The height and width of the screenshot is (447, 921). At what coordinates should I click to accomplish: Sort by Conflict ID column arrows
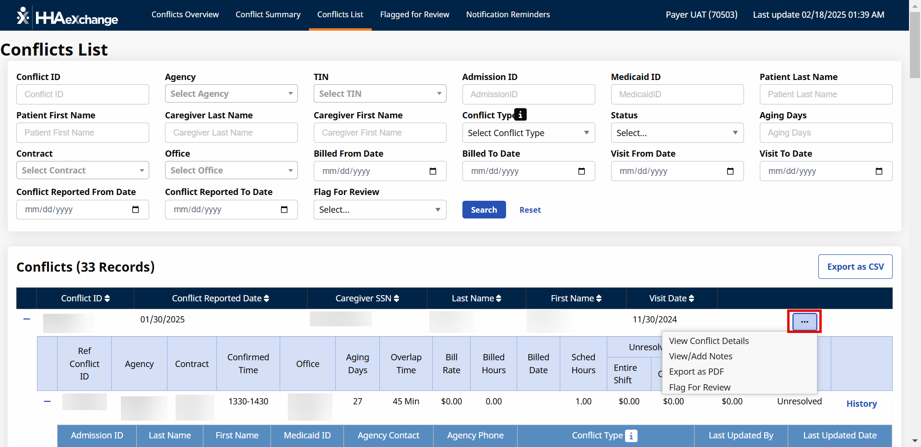click(x=107, y=298)
